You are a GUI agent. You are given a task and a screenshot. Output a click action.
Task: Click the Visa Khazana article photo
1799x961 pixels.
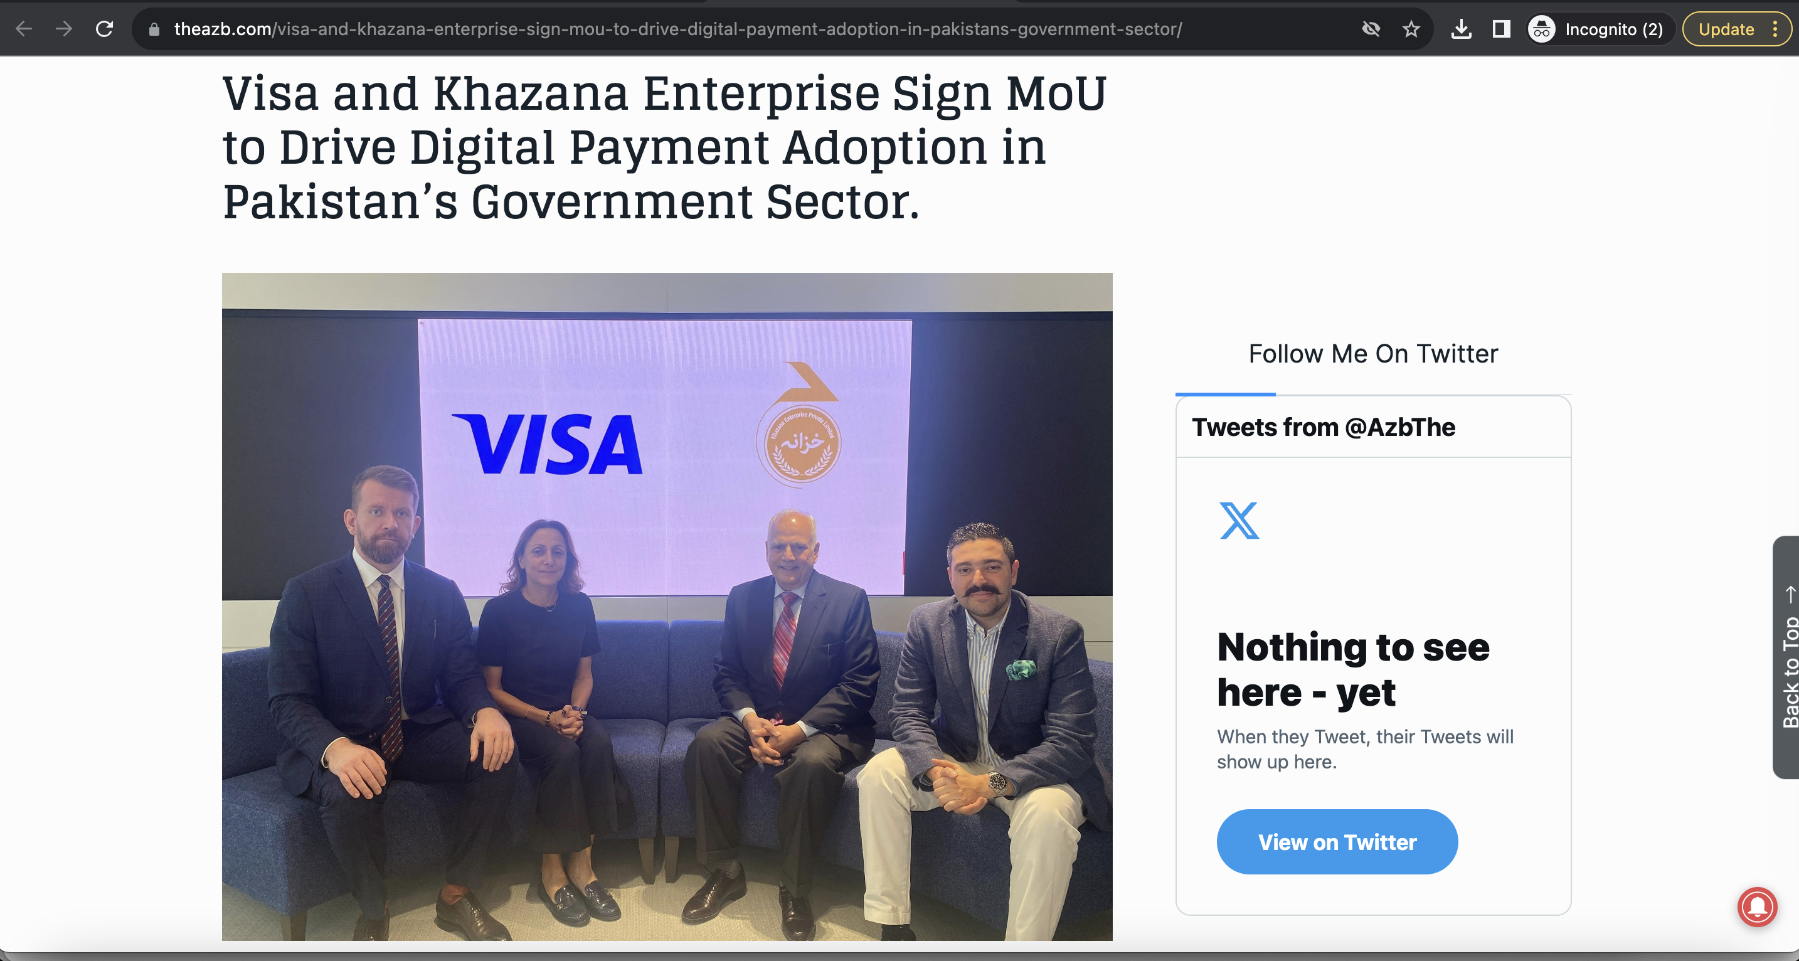[x=667, y=606]
